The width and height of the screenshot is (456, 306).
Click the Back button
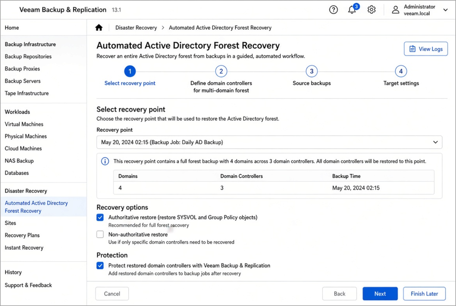(x=339, y=294)
